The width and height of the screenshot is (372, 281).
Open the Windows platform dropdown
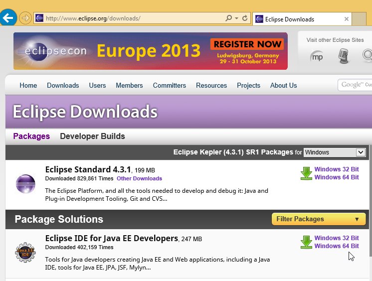(335, 152)
